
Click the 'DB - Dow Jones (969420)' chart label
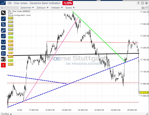pos(19,11)
